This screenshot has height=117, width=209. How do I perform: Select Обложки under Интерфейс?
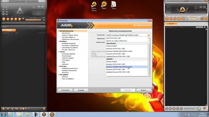(65, 77)
